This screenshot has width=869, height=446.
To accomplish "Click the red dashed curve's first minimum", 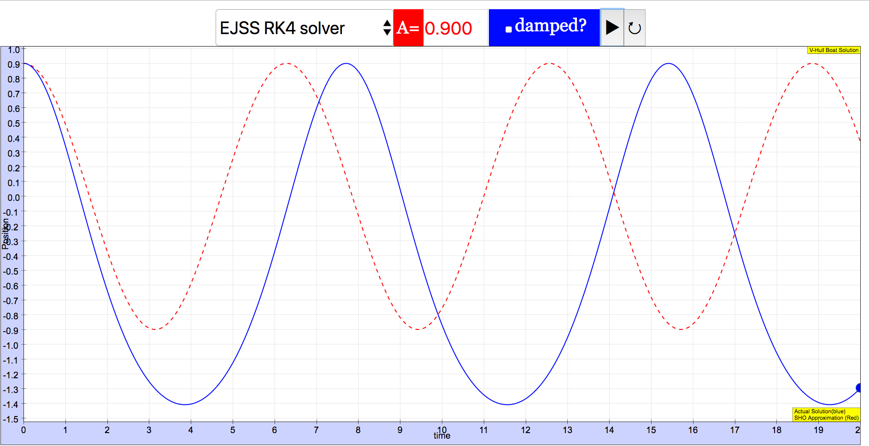I will click(x=155, y=329).
